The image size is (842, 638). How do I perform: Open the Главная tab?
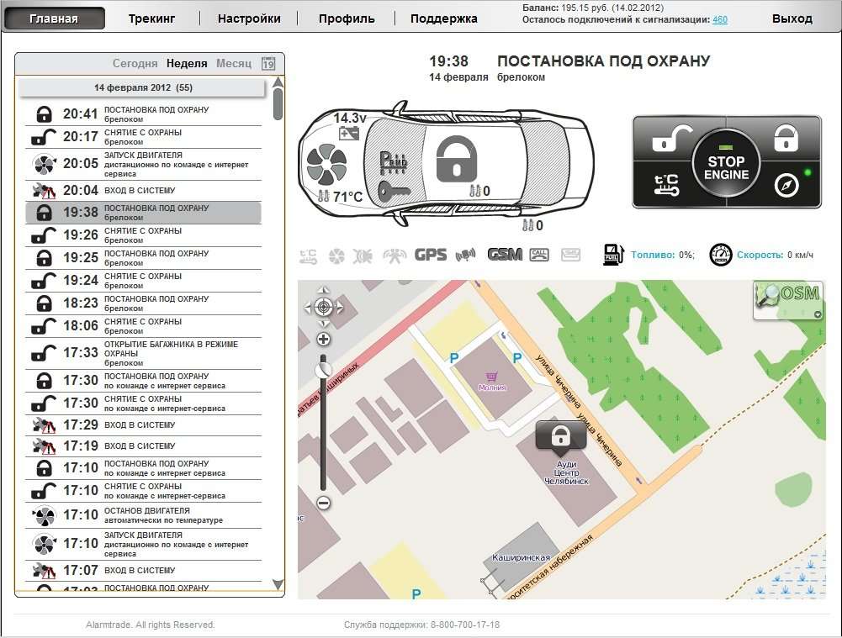[x=54, y=18]
